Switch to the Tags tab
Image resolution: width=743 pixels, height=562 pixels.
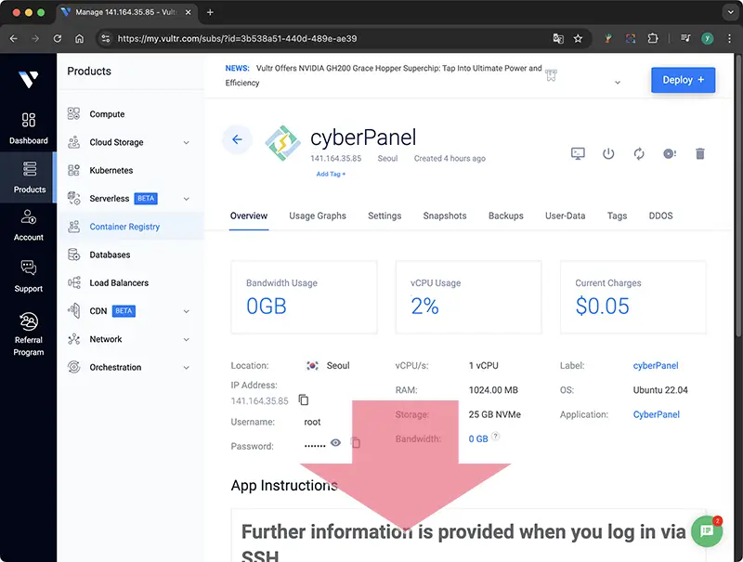(x=617, y=216)
